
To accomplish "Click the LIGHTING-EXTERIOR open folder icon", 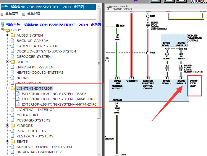I will click(x=13, y=88).
